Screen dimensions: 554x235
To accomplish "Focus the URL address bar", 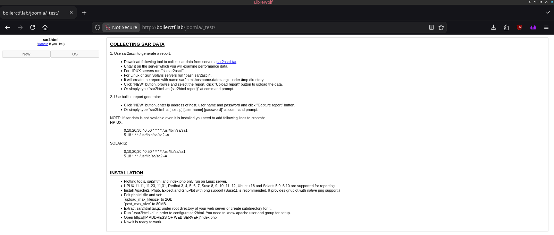I will (278, 27).
